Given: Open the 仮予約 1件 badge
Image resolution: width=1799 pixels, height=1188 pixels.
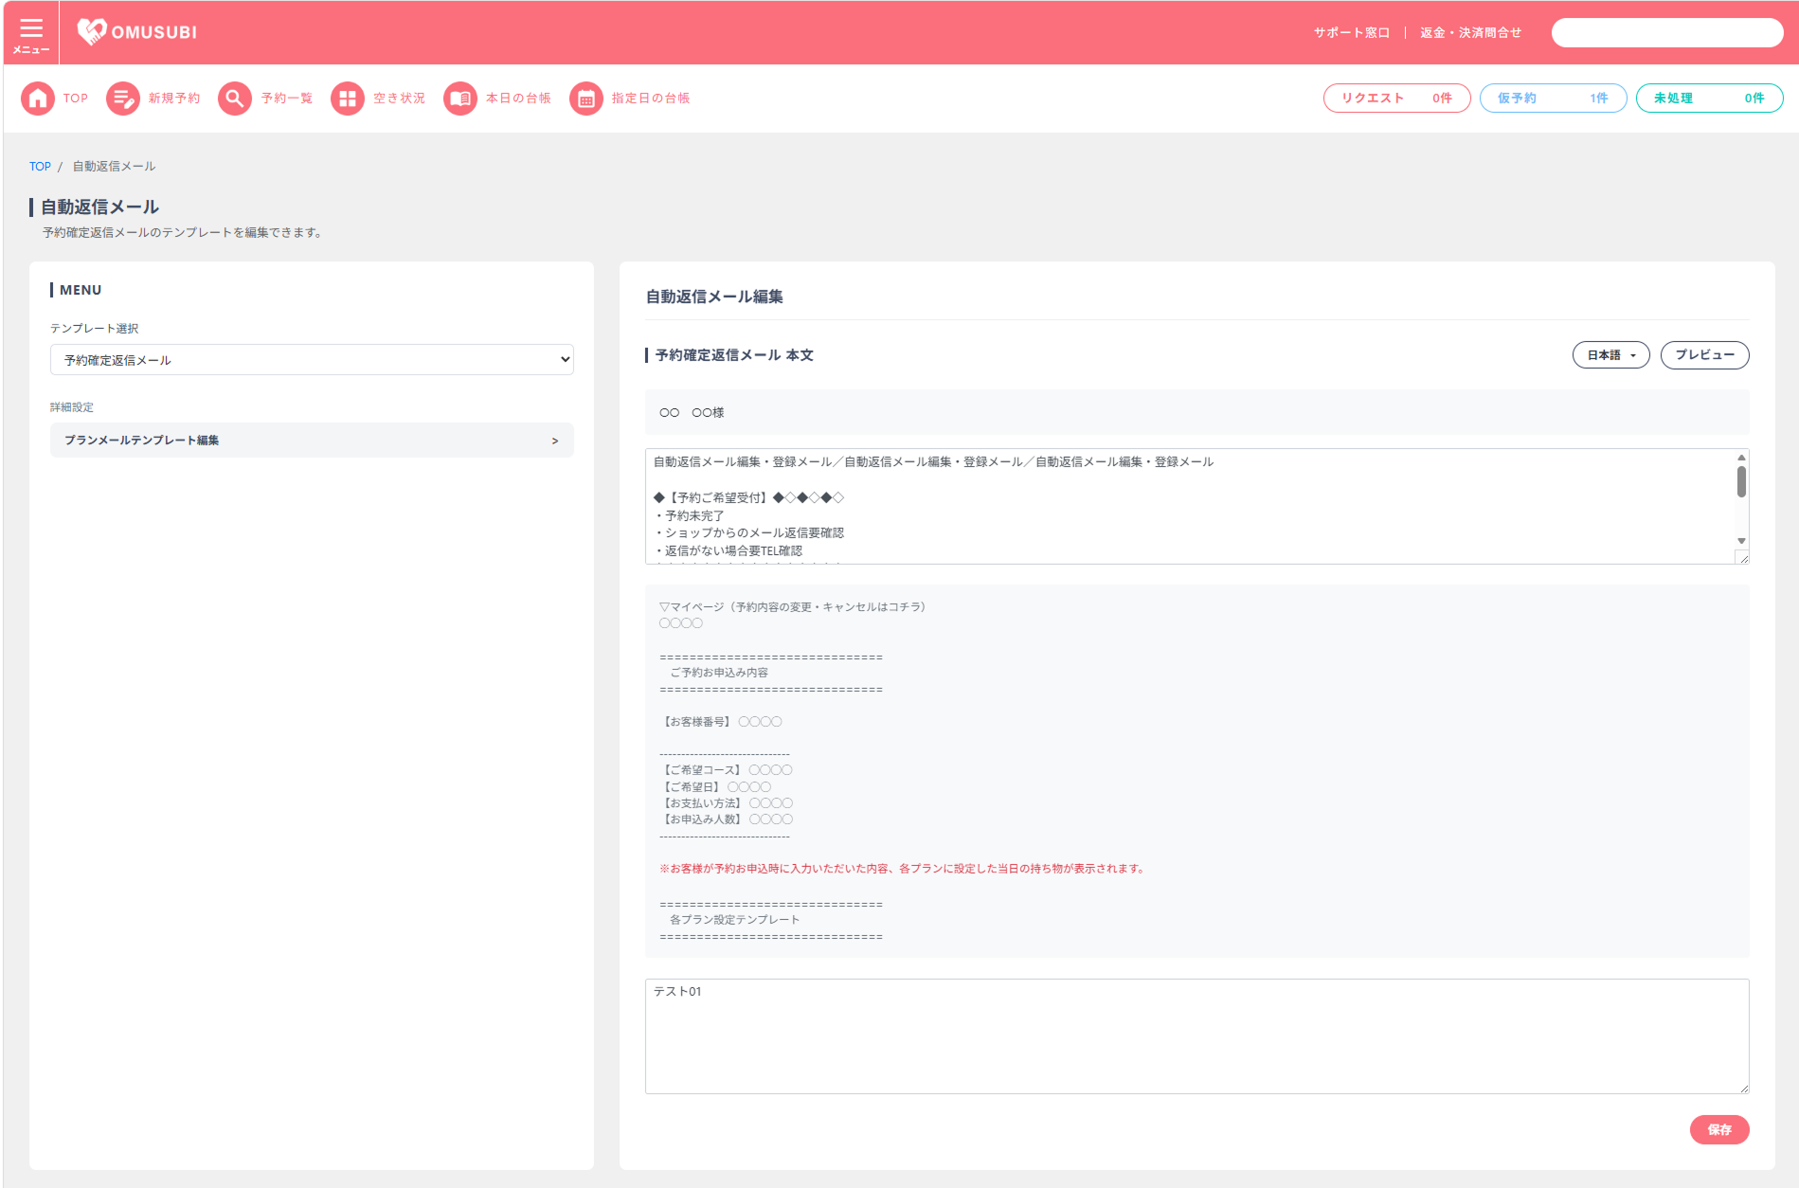Looking at the screenshot, I should (1554, 99).
